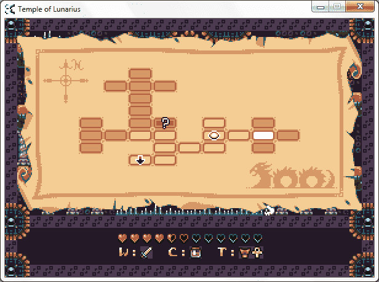Click the chest item icon beside C:
The image size is (379, 282).
pos(196,252)
